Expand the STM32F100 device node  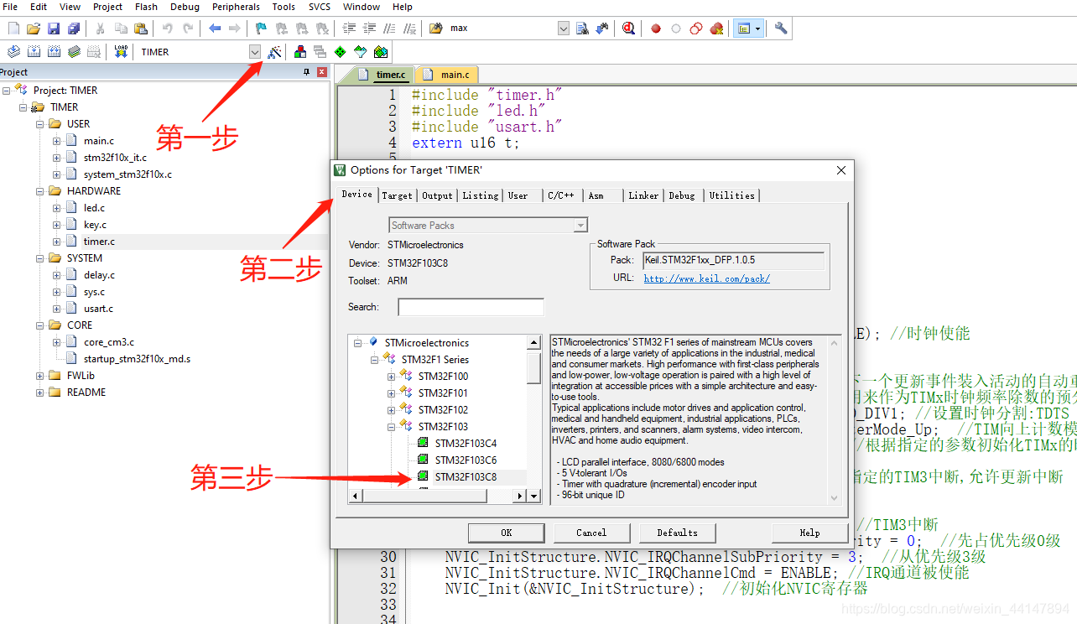tap(391, 377)
